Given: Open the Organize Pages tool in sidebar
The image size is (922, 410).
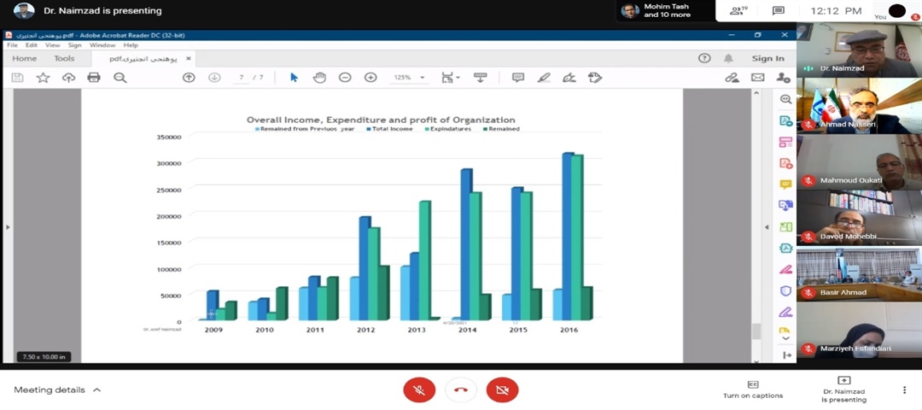Looking at the screenshot, I should [785, 142].
